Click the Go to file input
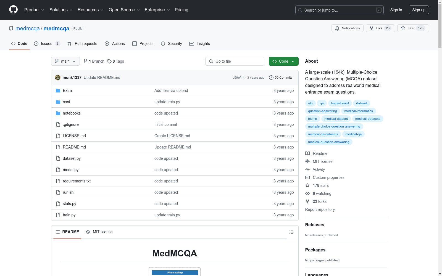 (235, 61)
